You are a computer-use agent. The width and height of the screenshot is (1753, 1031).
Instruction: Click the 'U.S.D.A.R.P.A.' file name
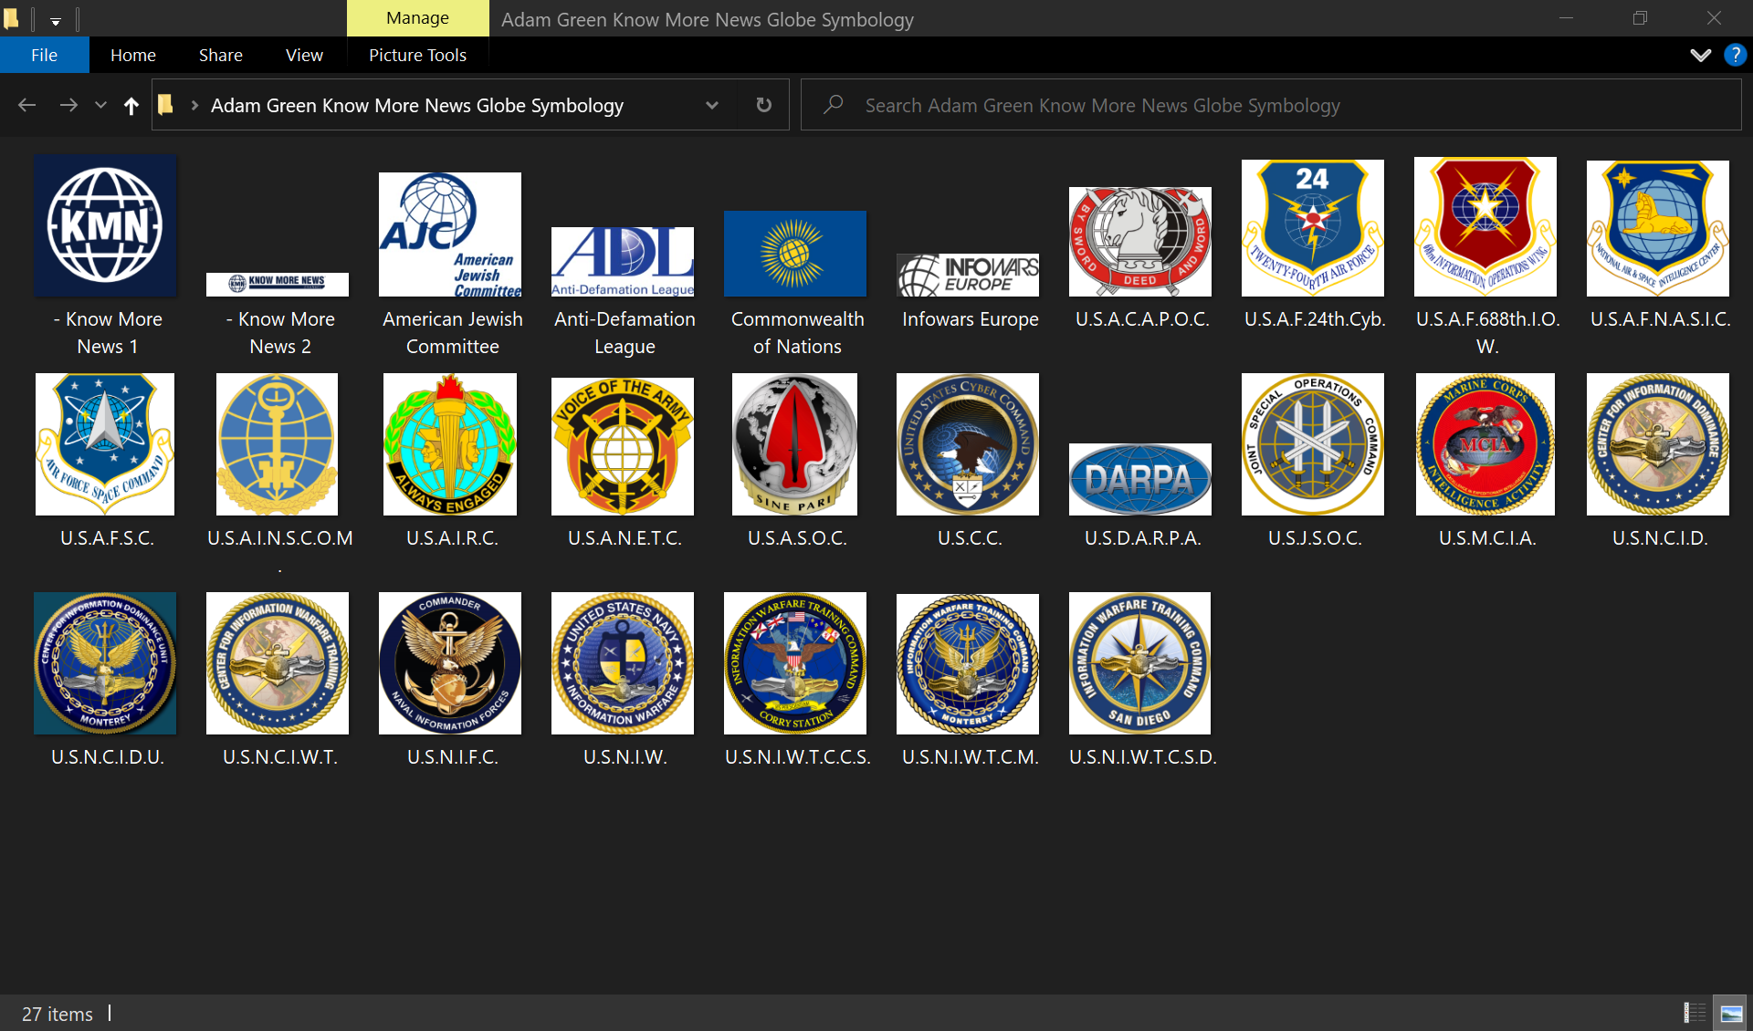1142,538
